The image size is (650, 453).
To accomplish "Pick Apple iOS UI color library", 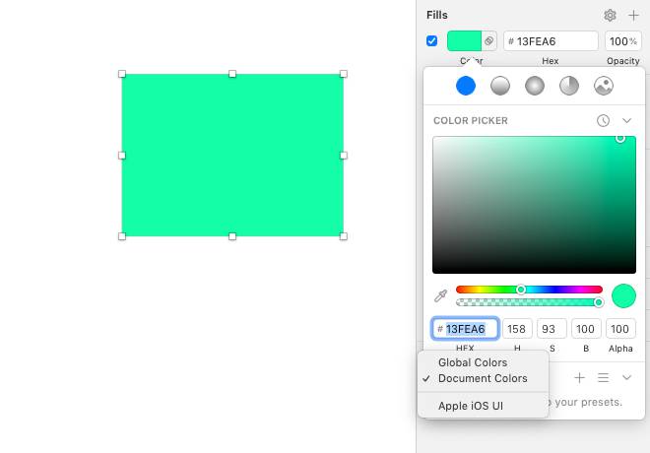I will [x=471, y=406].
